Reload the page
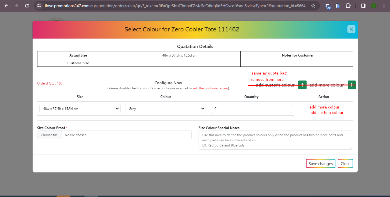The image size is (390, 197). click(27, 6)
